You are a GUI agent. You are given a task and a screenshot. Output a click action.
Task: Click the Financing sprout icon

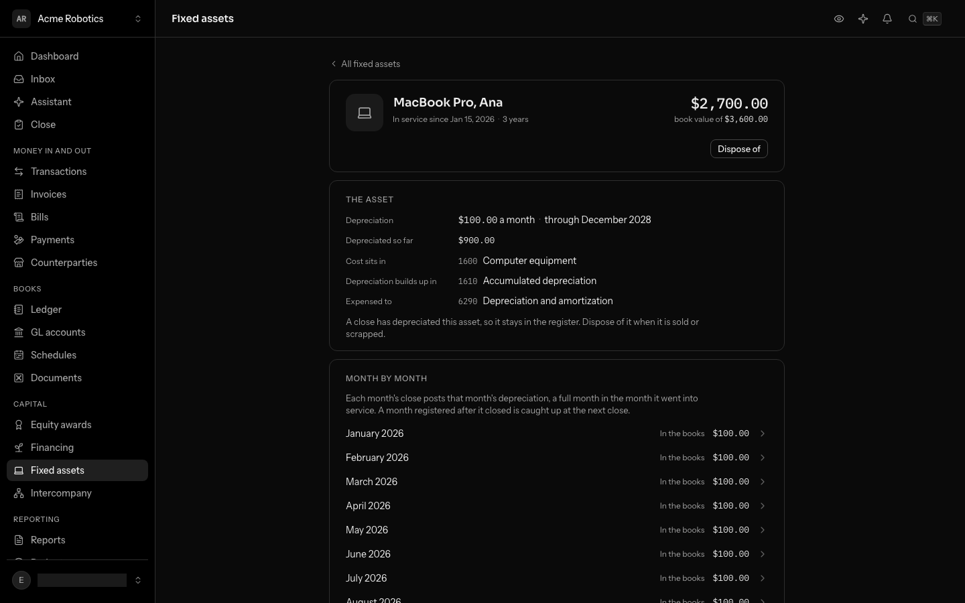coord(19,448)
